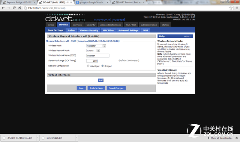Click the WAN IP: 192.168.1.141 text
The width and height of the screenshot is (240, 142).
click(184, 19)
